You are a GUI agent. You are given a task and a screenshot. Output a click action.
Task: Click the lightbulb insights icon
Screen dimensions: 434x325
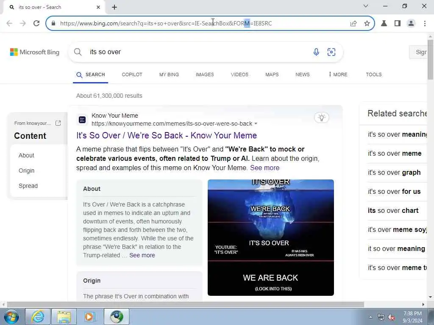321,118
